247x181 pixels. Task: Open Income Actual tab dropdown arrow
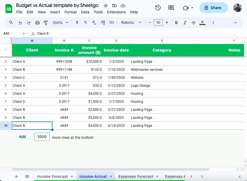coord(111,176)
